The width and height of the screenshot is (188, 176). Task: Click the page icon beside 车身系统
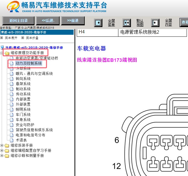tap(11, 120)
